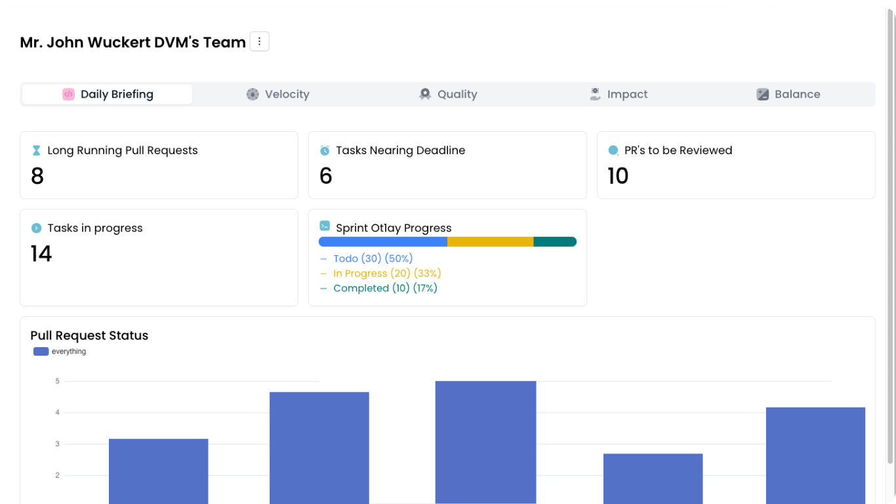
Task: Click the vertical page scrollbar on the right
Action: coord(890,236)
